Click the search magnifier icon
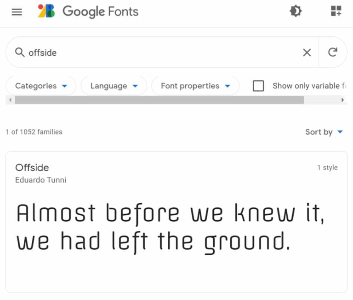Viewport: 353px width, 300px height. [x=20, y=53]
